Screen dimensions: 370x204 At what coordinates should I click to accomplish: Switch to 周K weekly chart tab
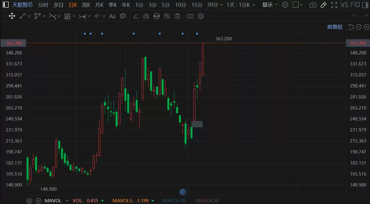click(86, 5)
